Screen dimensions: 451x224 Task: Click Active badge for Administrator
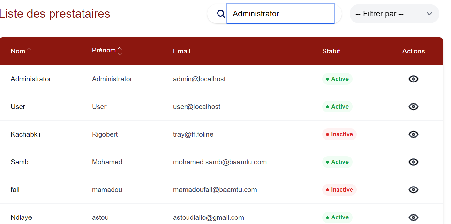pyautogui.click(x=337, y=79)
